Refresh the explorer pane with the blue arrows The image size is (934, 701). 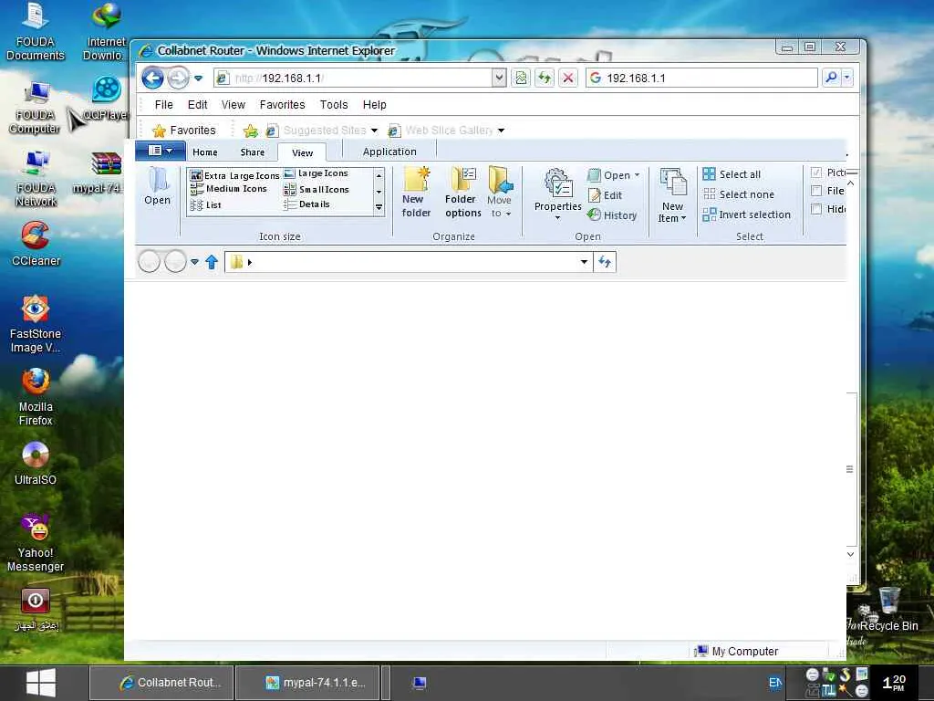(x=605, y=262)
